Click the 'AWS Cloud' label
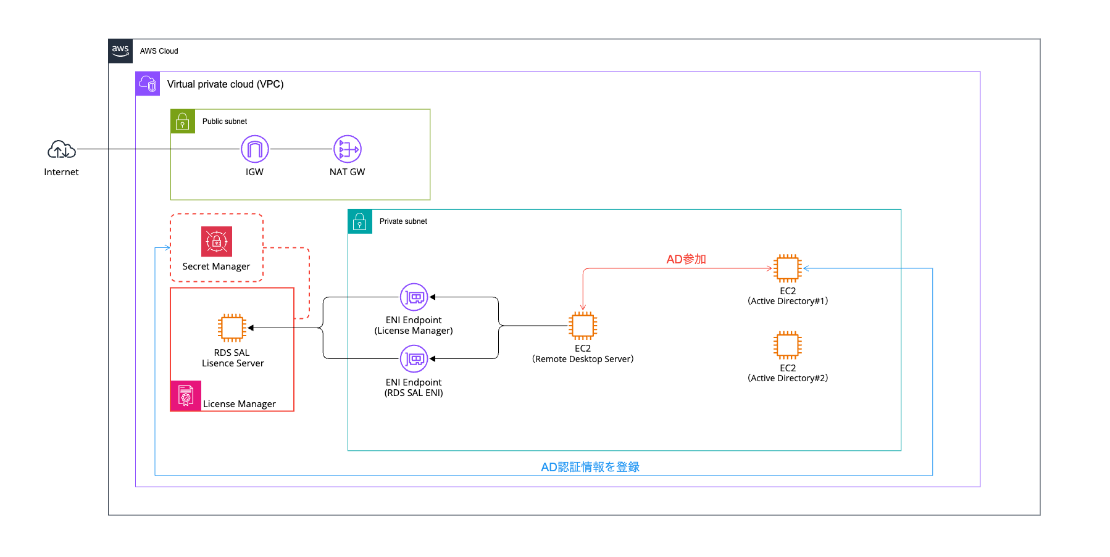Viewport: 1110px width, 557px height. pyautogui.click(x=159, y=51)
